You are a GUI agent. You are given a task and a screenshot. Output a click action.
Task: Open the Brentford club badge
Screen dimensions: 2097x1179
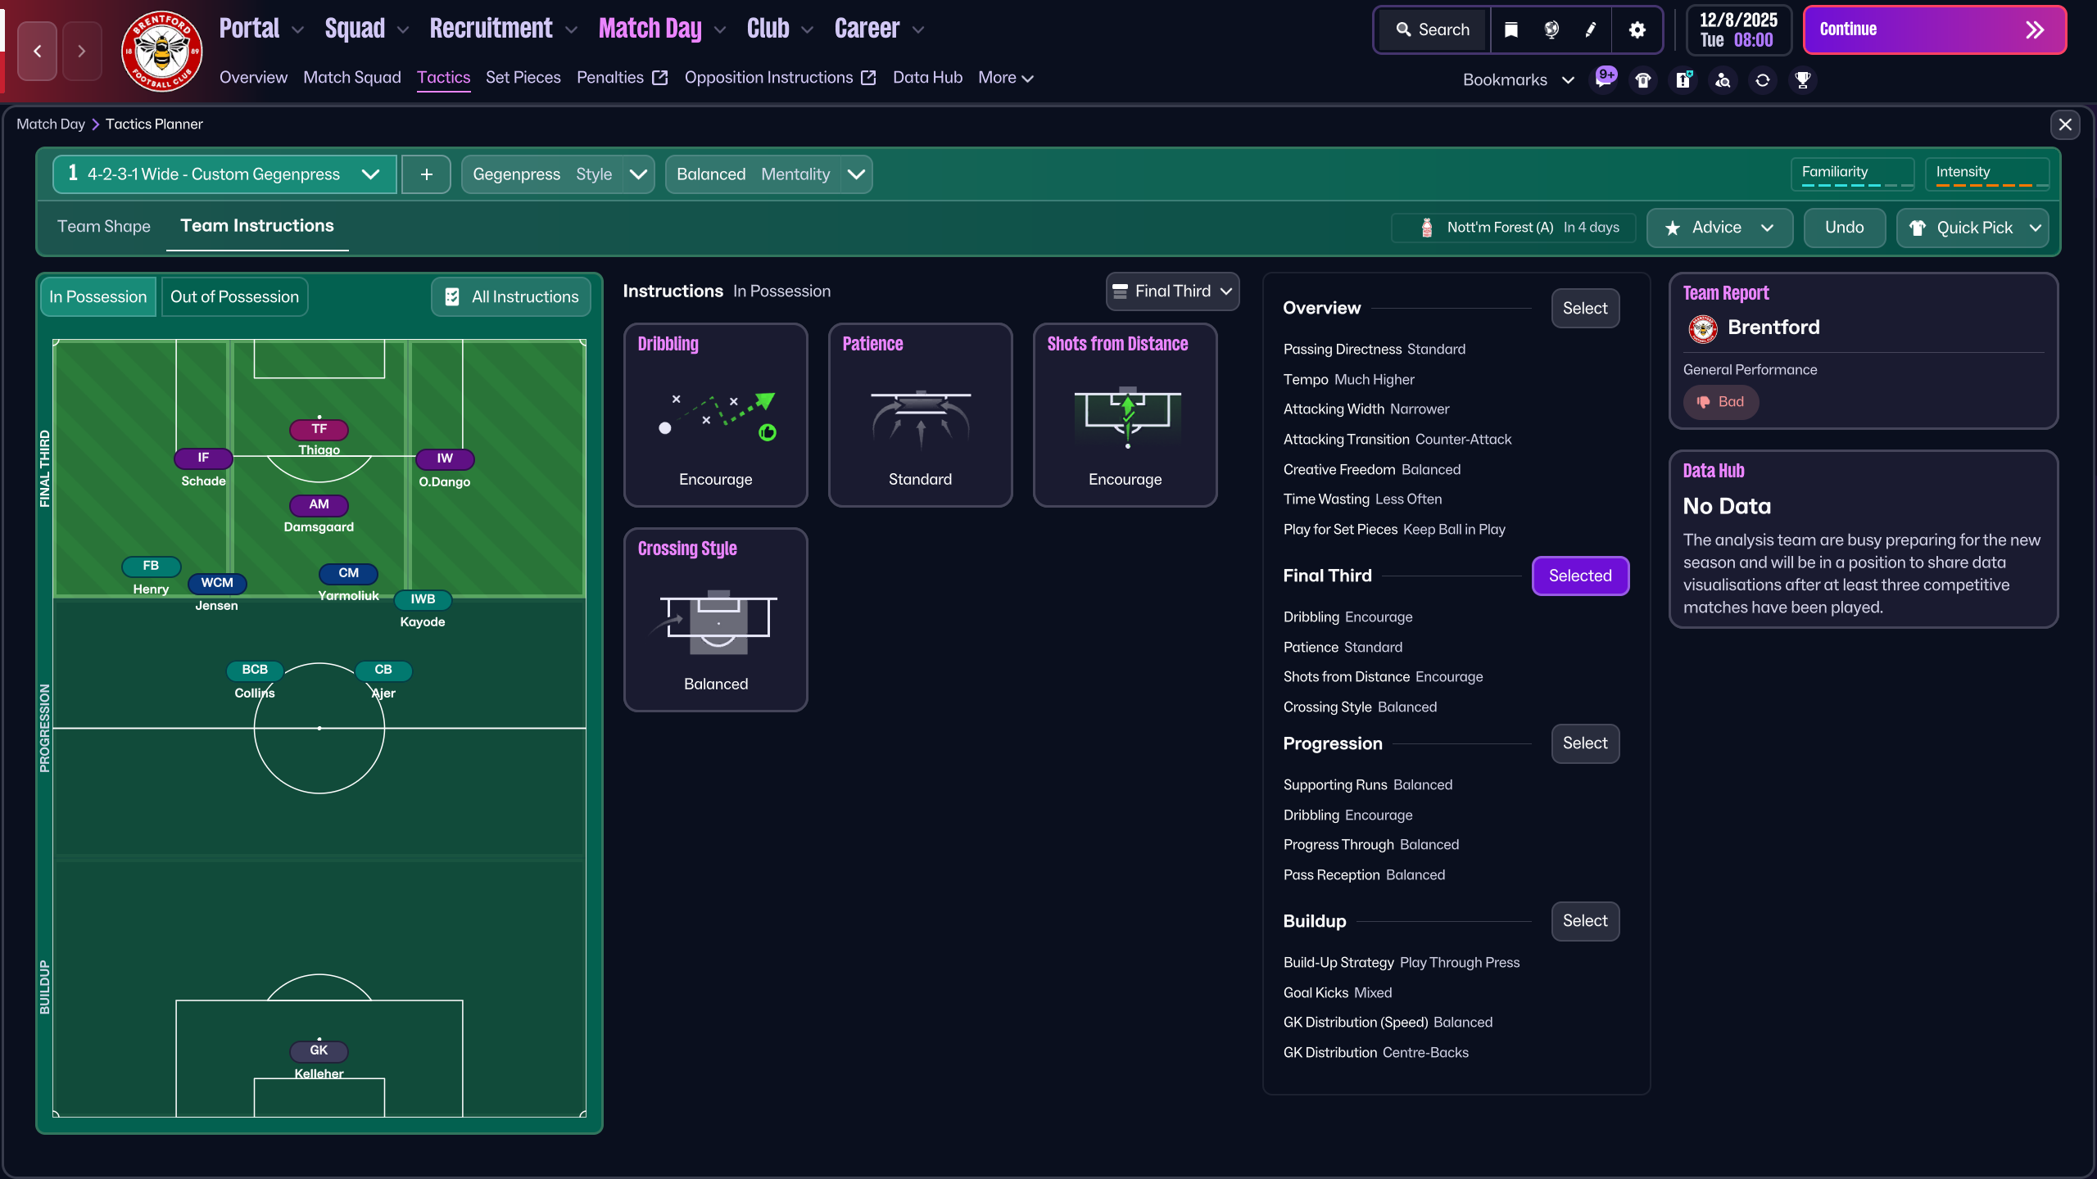(162, 51)
